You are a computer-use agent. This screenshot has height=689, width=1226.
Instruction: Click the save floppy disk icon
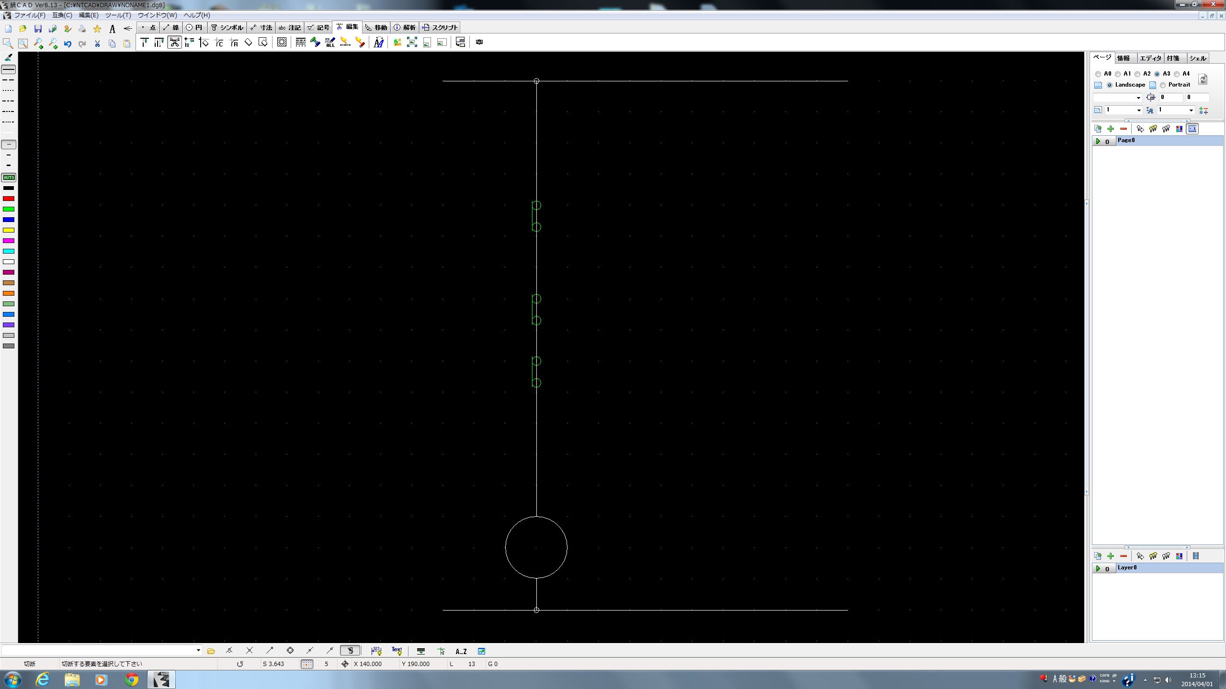pos(38,29)
